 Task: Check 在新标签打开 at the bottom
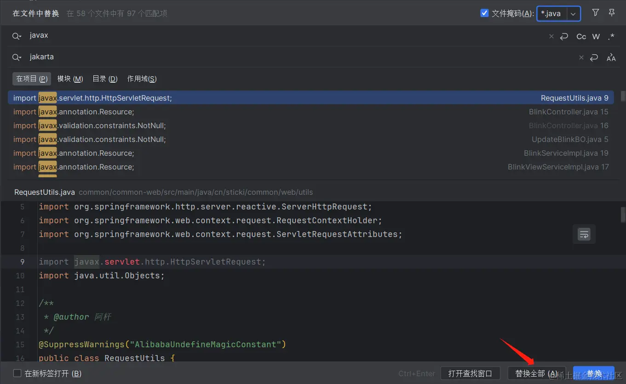(x=17, y=373)
